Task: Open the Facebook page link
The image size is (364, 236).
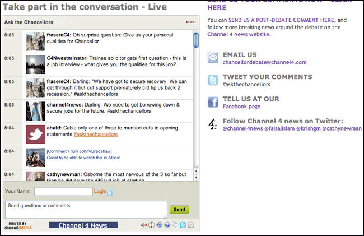Action: click(241, 107)
